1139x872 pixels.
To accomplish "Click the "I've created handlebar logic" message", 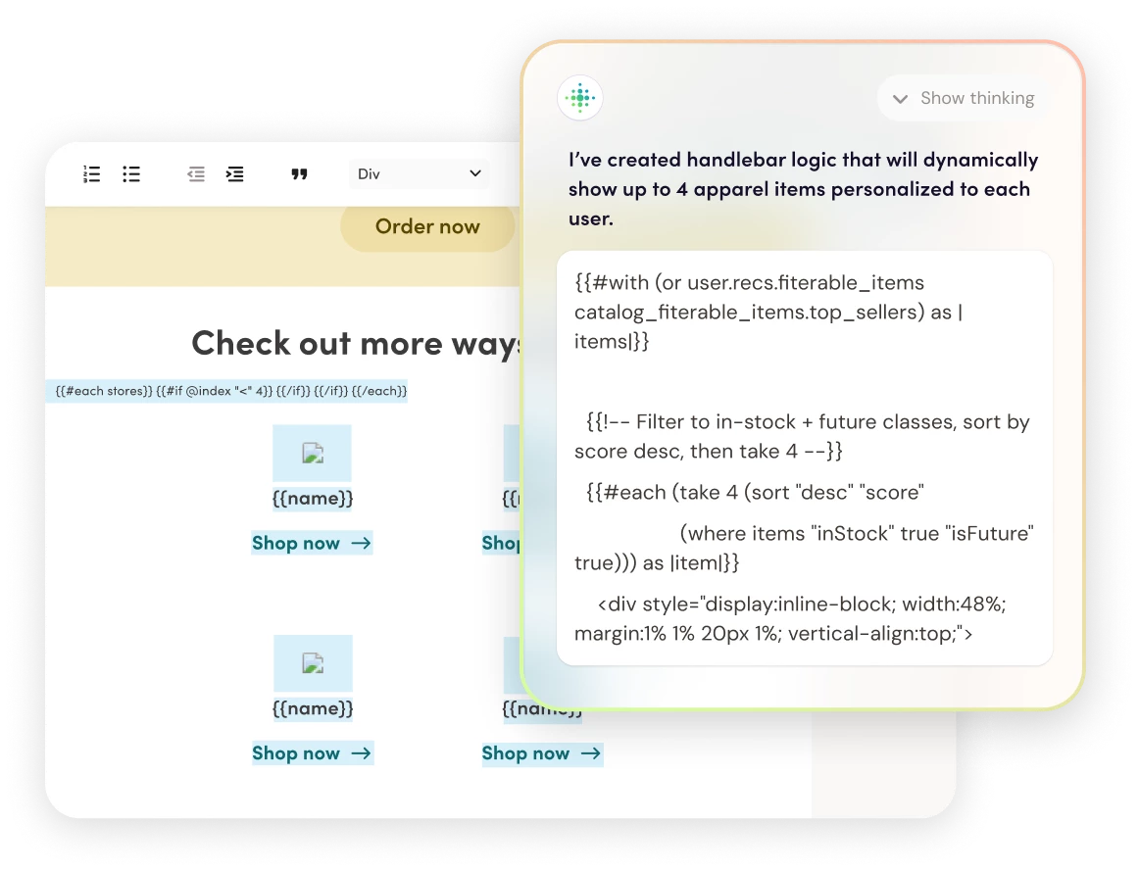I will (x=802, y=189).
